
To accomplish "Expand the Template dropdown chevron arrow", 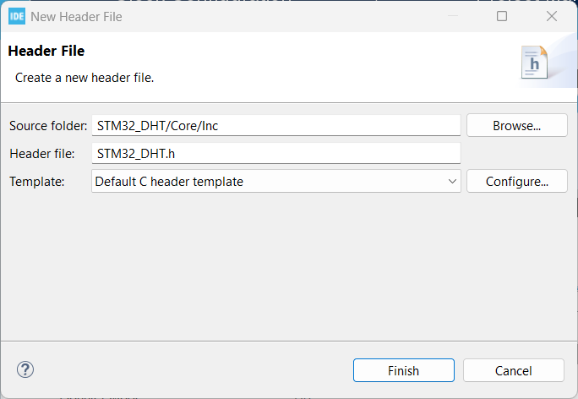I will [x=452, y=182].
